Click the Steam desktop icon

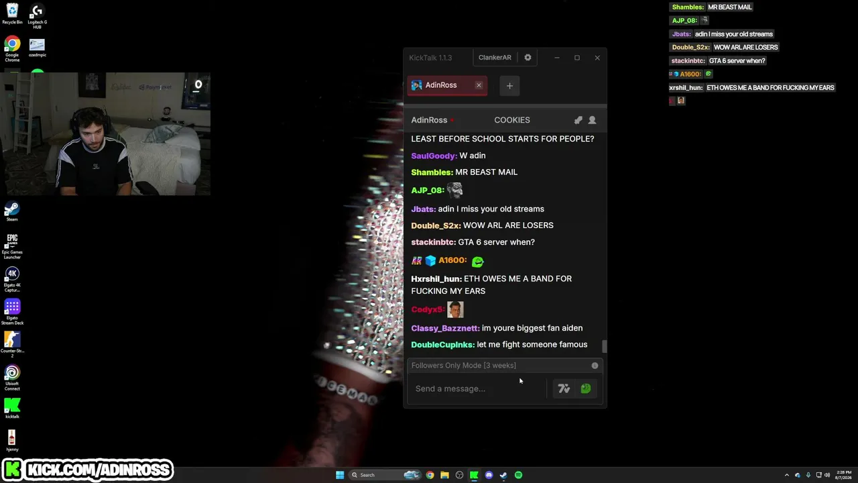point(12,211)
